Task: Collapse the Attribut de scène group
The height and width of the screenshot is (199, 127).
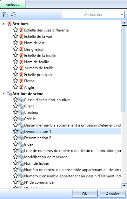Action: point(3,93)
